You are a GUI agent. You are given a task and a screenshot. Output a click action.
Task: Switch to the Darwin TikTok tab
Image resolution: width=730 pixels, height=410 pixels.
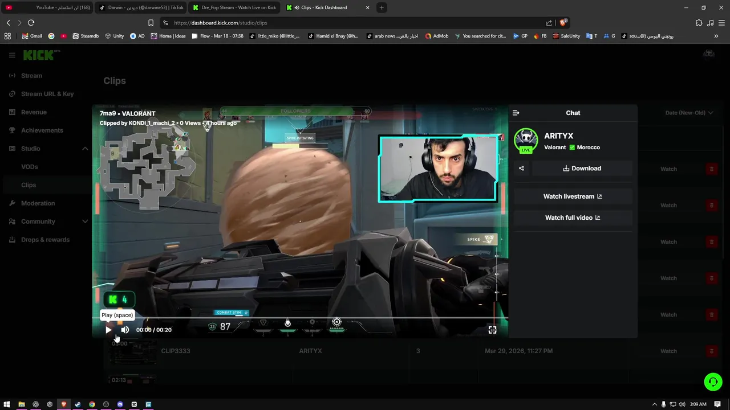141,7
